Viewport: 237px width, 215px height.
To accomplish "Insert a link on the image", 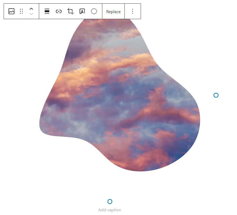I will pos(59,11).
